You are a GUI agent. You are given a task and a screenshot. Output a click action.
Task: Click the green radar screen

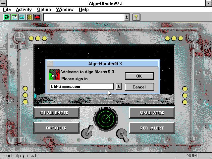[x=106, y=119]
